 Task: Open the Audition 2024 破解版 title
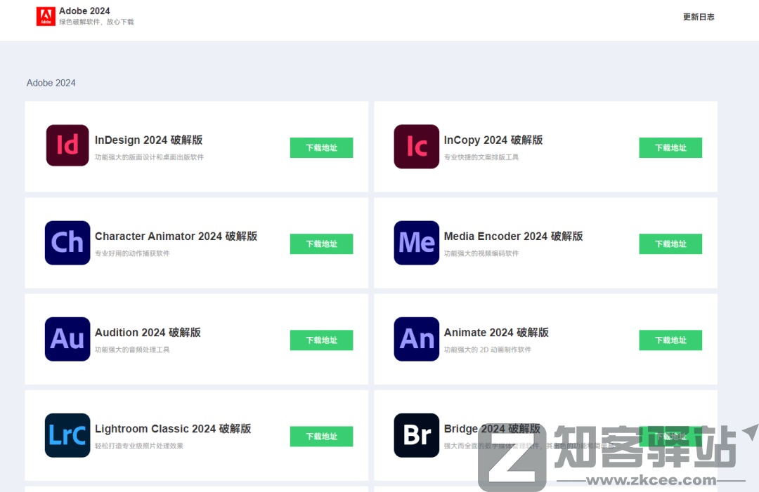(148, 332)
